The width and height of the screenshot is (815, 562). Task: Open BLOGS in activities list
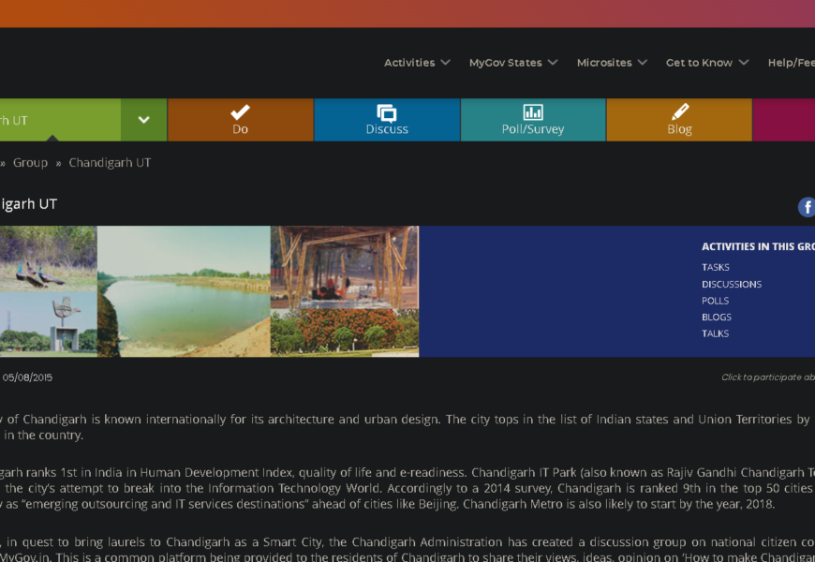717,318
